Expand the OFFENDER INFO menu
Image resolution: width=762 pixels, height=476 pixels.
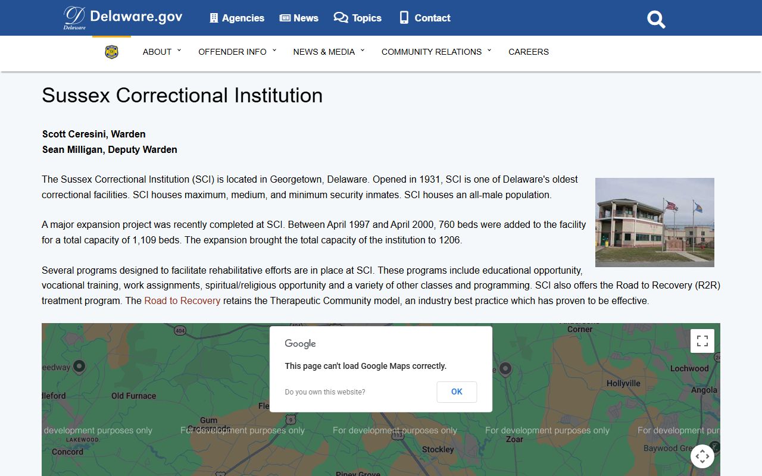click(238, 52)
